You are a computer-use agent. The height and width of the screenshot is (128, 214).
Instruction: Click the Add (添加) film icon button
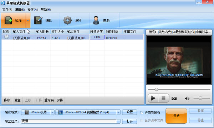coord(13,20)
